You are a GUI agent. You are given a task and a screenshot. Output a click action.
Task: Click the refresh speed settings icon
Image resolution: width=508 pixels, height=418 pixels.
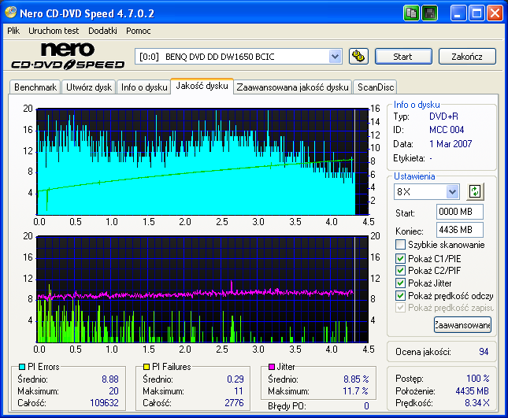[475, 191]
